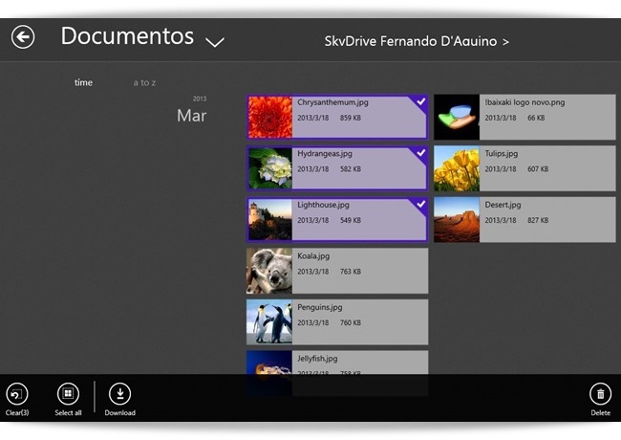Uncheck the Lighthouse.jpg selection checkmark
This screenshot has width=621, height=440.
421,204
